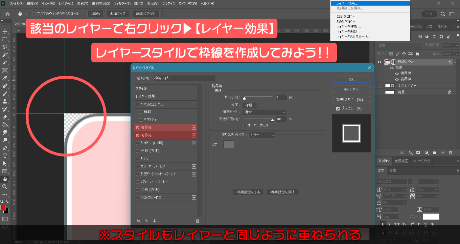Collapse 枠線レイヤー effects list arrow
The image size is (460, 244).
click(x=455, y=62)
